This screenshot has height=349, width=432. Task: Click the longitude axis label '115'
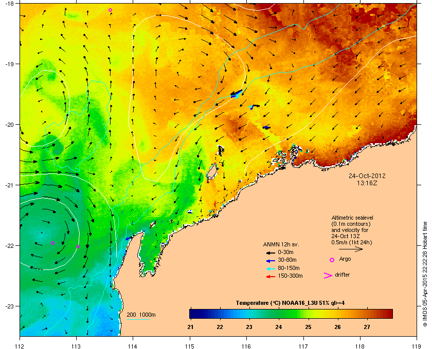(190, 346)
